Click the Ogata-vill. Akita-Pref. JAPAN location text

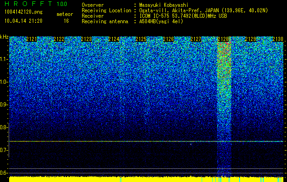click(204, 10)
